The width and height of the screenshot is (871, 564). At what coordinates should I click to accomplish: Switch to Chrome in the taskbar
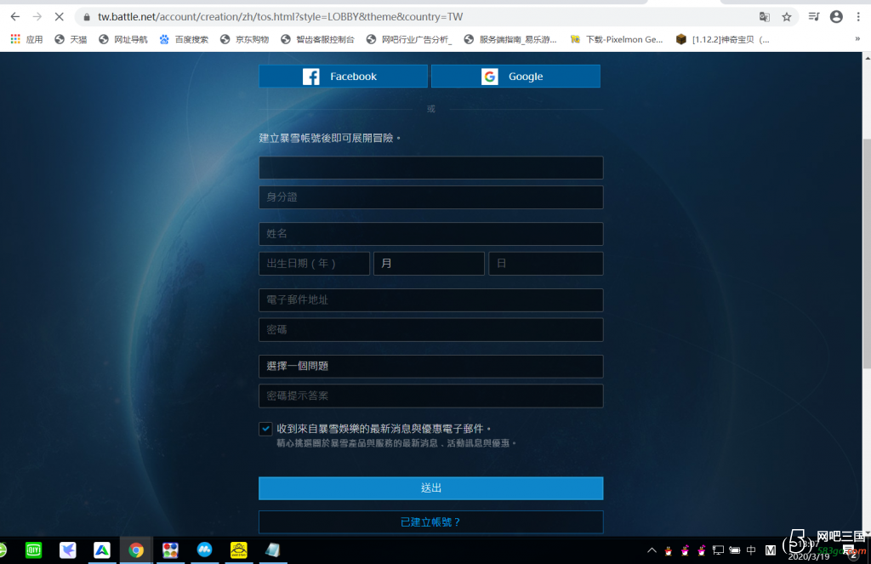[136, 550]
